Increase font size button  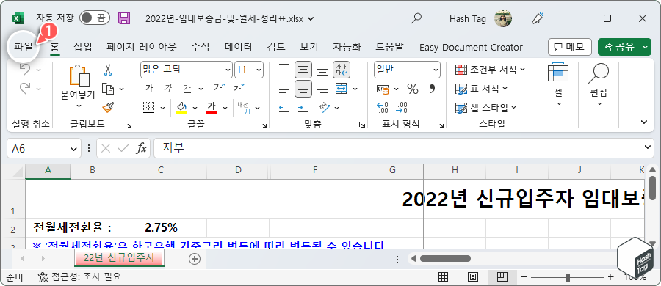(x=220, y=89)
